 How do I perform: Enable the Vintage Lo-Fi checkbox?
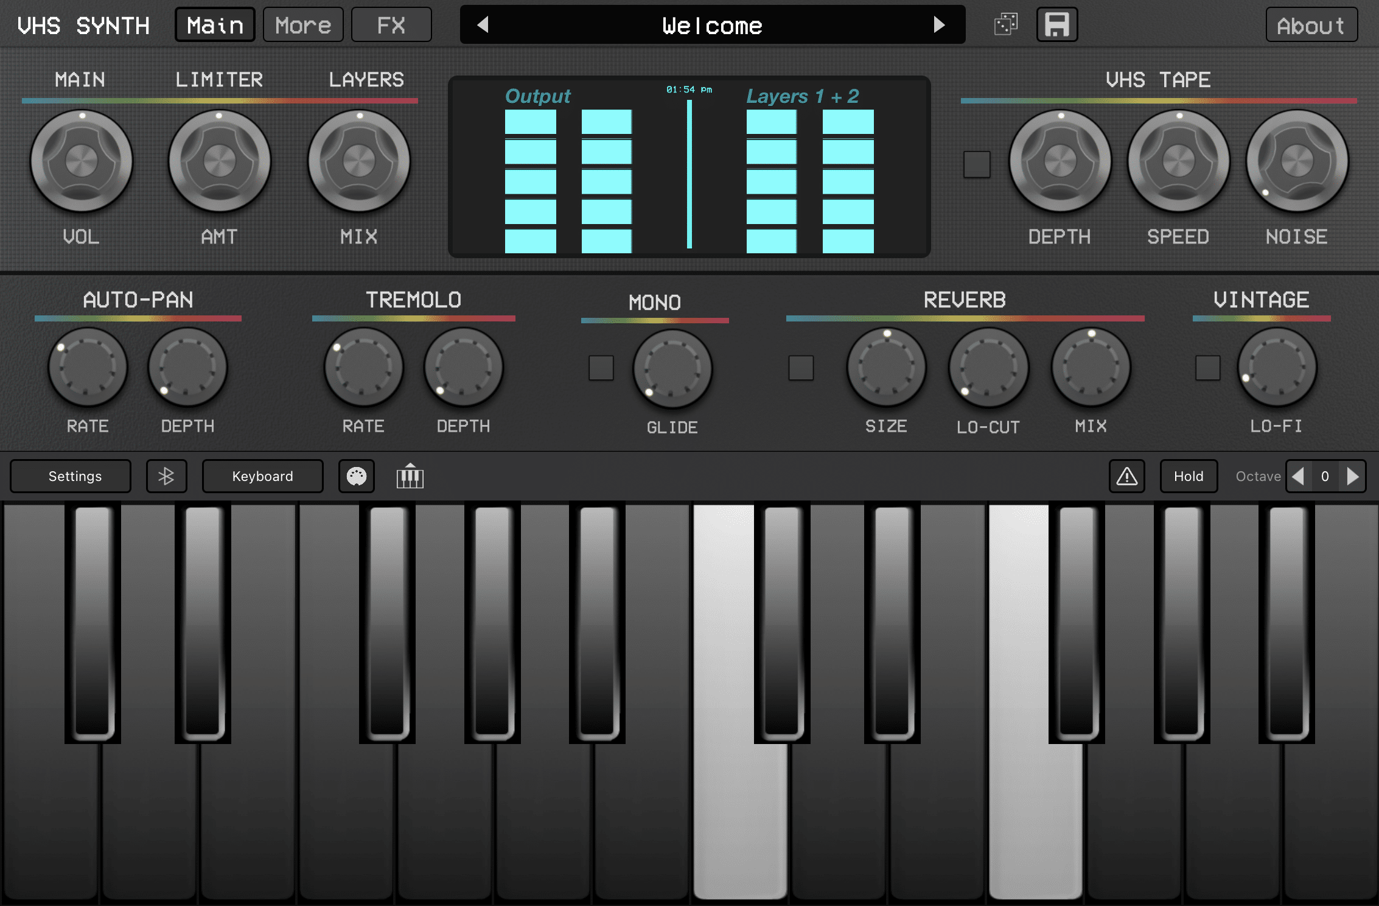click(1204, 366)
